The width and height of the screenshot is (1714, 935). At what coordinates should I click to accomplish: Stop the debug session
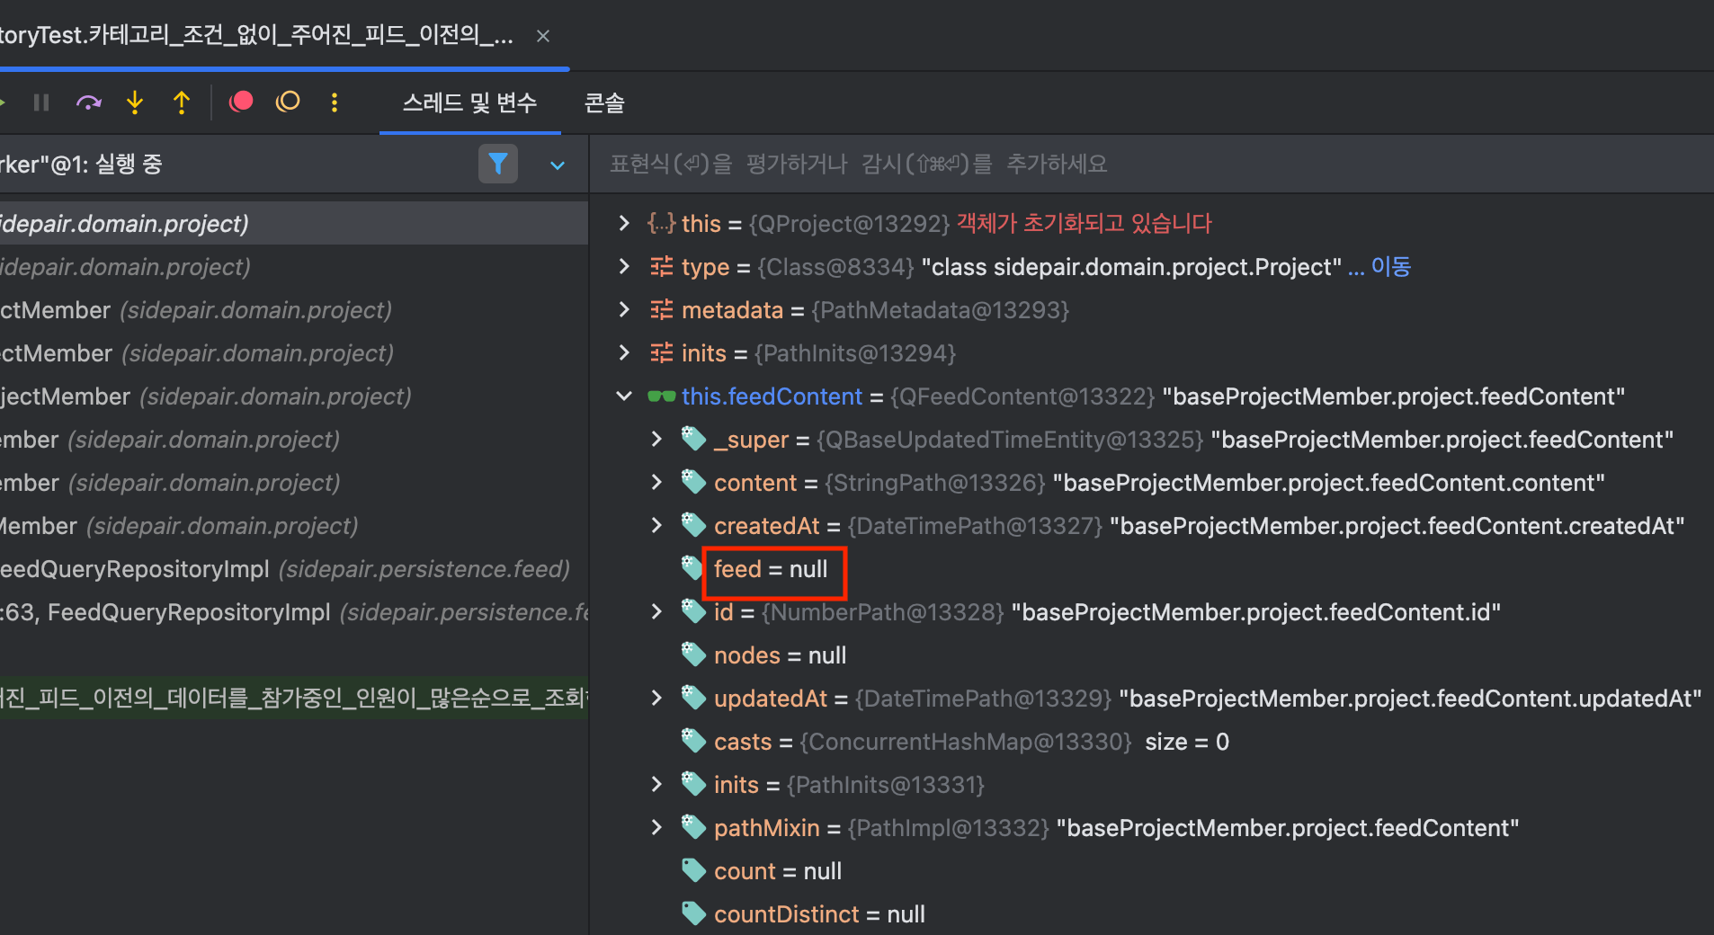tap(241, 102)
